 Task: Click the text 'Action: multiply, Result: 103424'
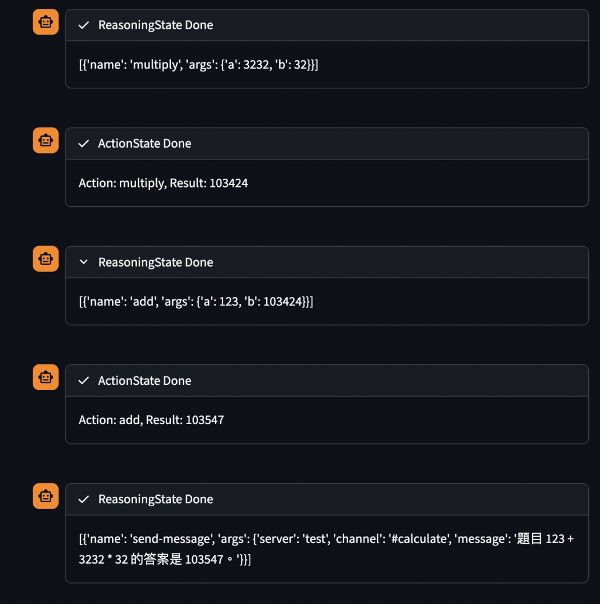[163, 183]
